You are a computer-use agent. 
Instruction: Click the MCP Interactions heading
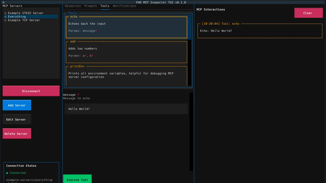click(x=211, y=9)
